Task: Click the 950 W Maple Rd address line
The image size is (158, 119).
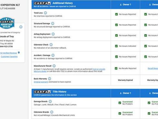Action: pyautogui.click(x=7, y=41)
